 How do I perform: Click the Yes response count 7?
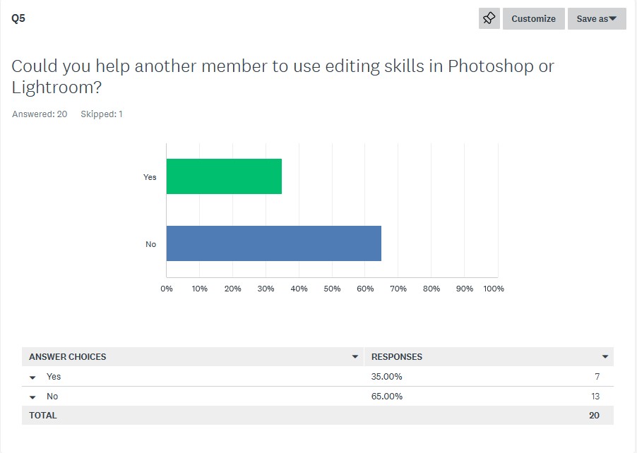(597, 377)
